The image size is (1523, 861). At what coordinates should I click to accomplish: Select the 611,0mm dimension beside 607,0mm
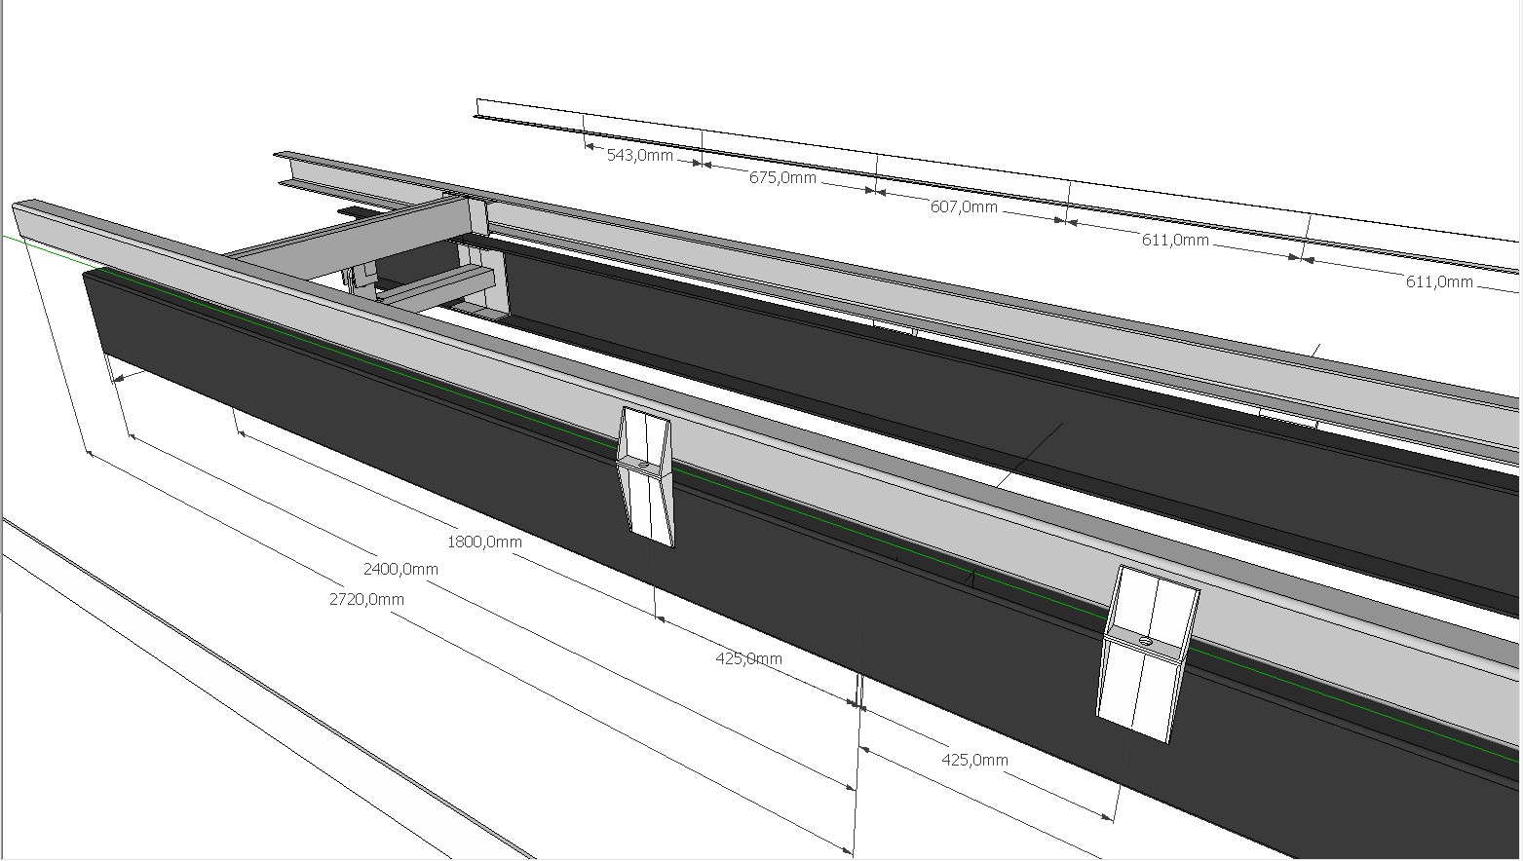pos(1175,240)
